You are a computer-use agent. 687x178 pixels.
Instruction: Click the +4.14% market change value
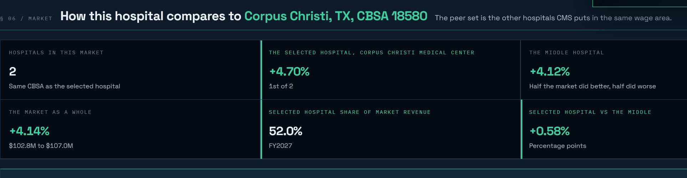click(29, 131)
